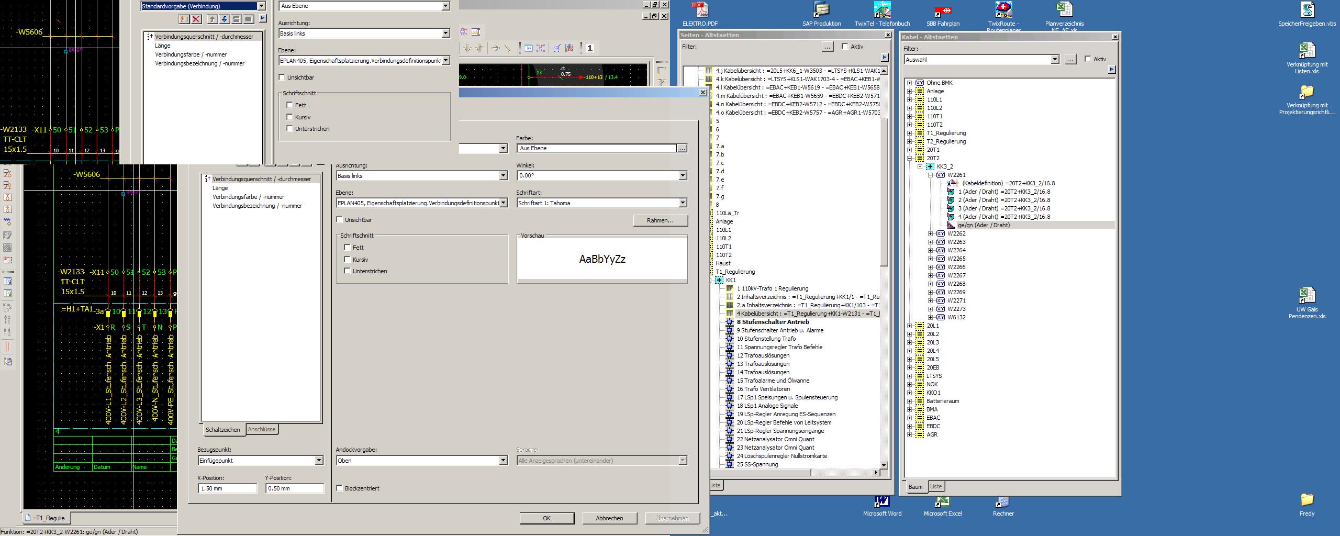Click the X-Position input field
Screen dimensions: 1340x536
tap(227, 488)
